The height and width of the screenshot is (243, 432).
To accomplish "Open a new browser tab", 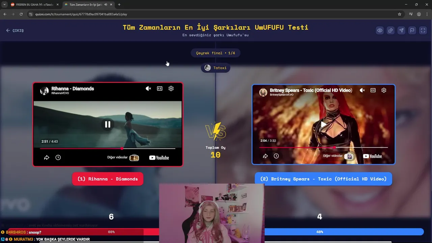I will [x=119, y=5].
